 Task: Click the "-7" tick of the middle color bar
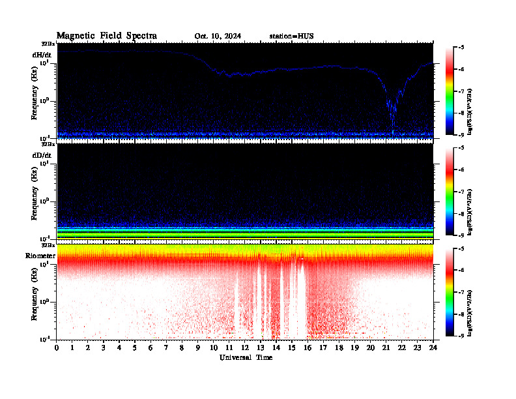pyautogui.click(x=461, y=192)
